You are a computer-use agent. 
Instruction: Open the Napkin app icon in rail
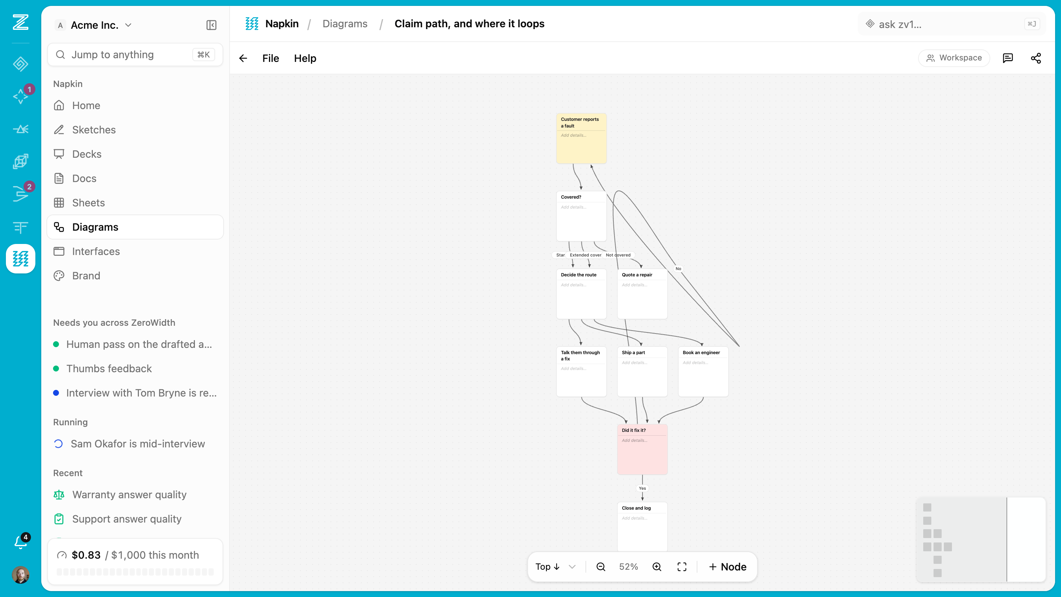[x=20, y=259]
